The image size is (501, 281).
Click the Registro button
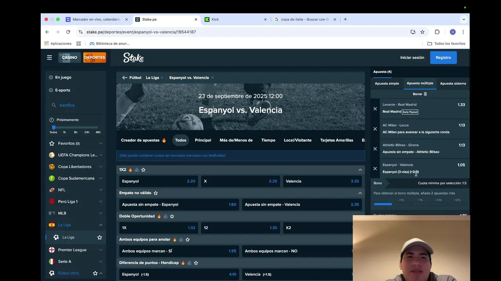pyautogui.click(x=443, y=57)
